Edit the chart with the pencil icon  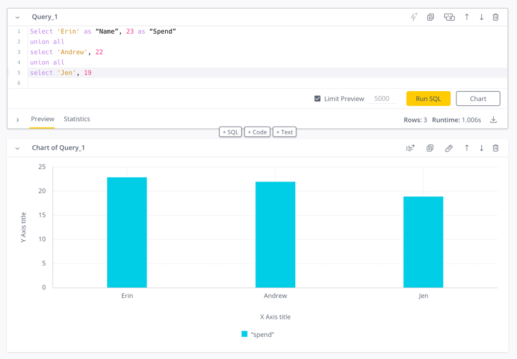pyautogui.click(x=449, y=148)
